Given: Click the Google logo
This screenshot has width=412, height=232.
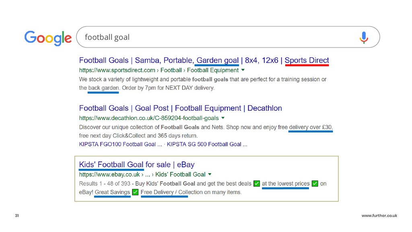Looking at the screenshot, I should [48, 38].
